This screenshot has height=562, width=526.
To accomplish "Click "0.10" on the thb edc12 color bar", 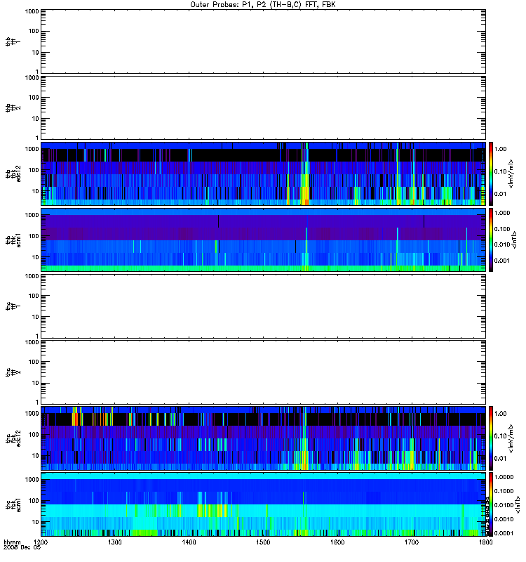I will click(x=501, y=171).
